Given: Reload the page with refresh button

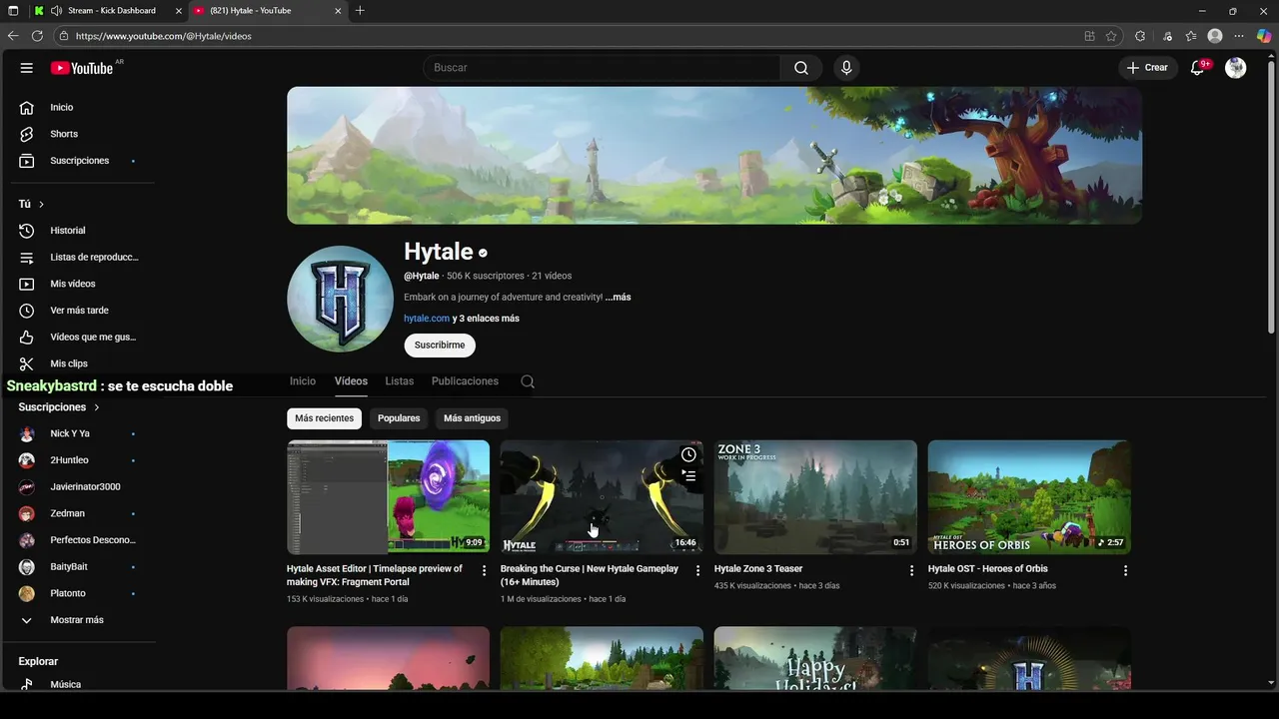Looking at the screenshot, I should point(37,36).
